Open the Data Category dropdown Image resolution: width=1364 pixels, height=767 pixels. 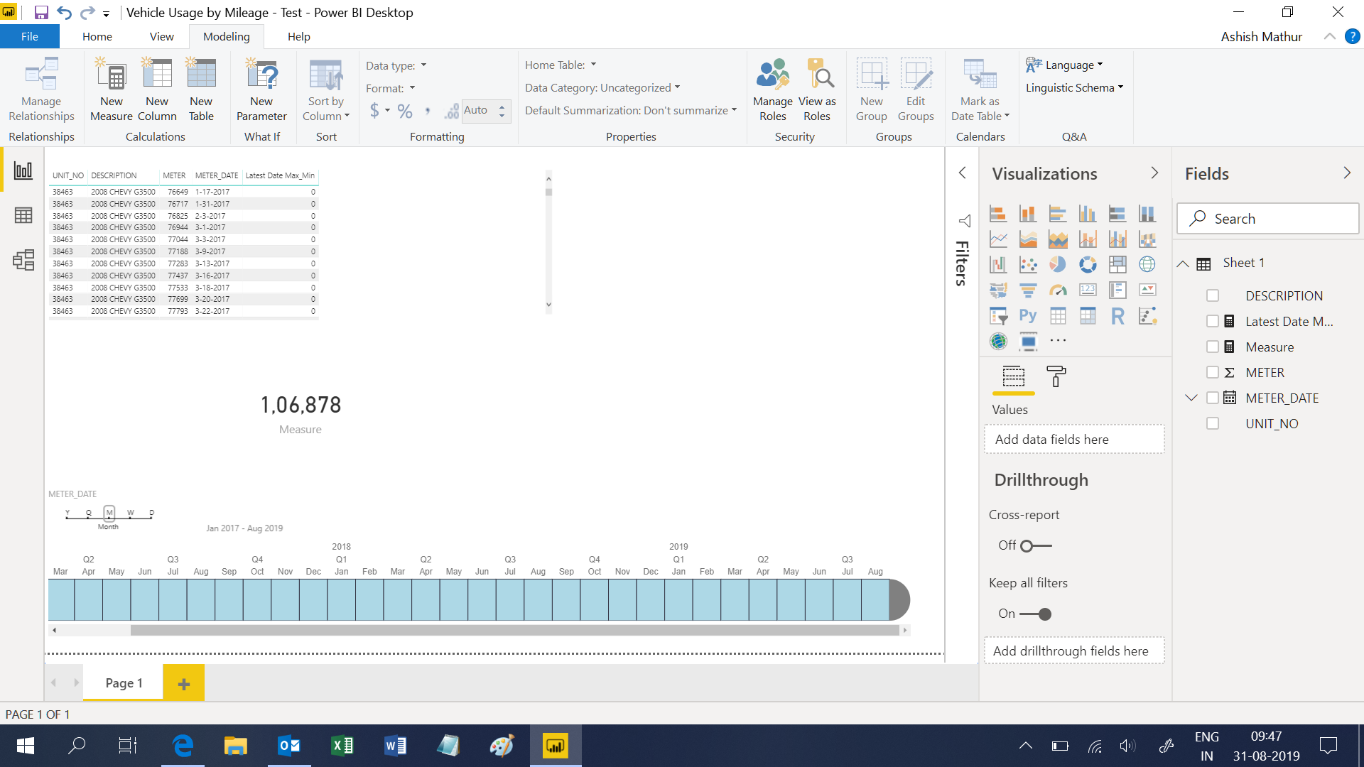point(602,88)
